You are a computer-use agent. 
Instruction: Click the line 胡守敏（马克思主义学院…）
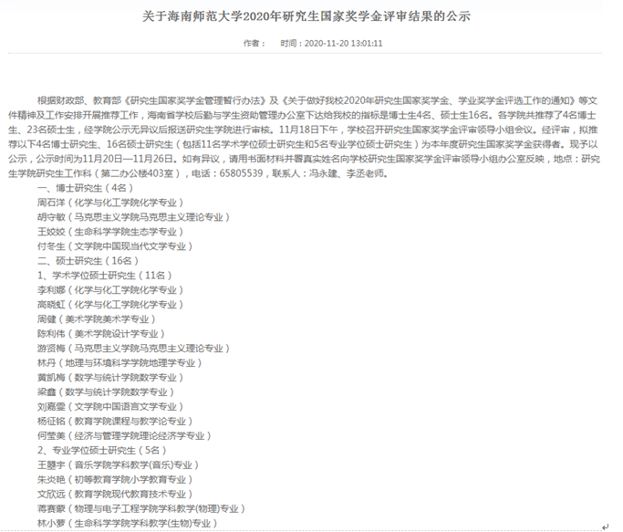coord(133,217)
